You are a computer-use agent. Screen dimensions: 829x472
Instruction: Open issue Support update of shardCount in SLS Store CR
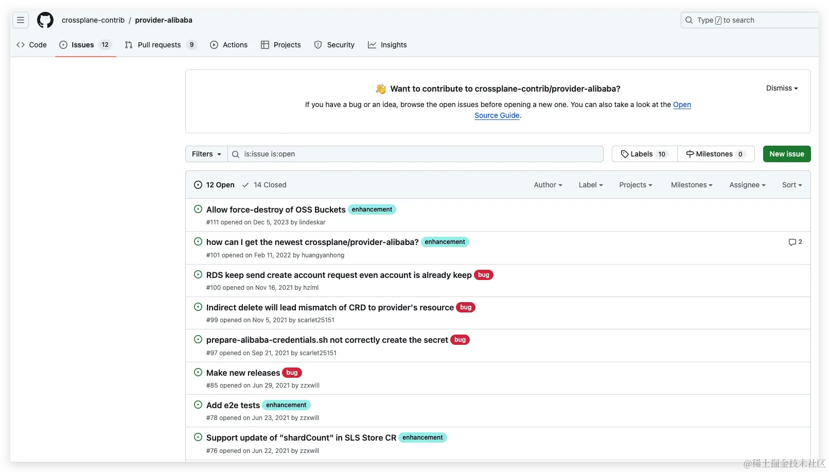point(301,438)
